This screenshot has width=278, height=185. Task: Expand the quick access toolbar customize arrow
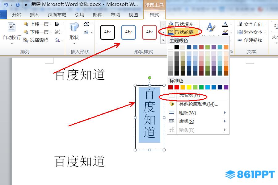[x=26, y=5]
